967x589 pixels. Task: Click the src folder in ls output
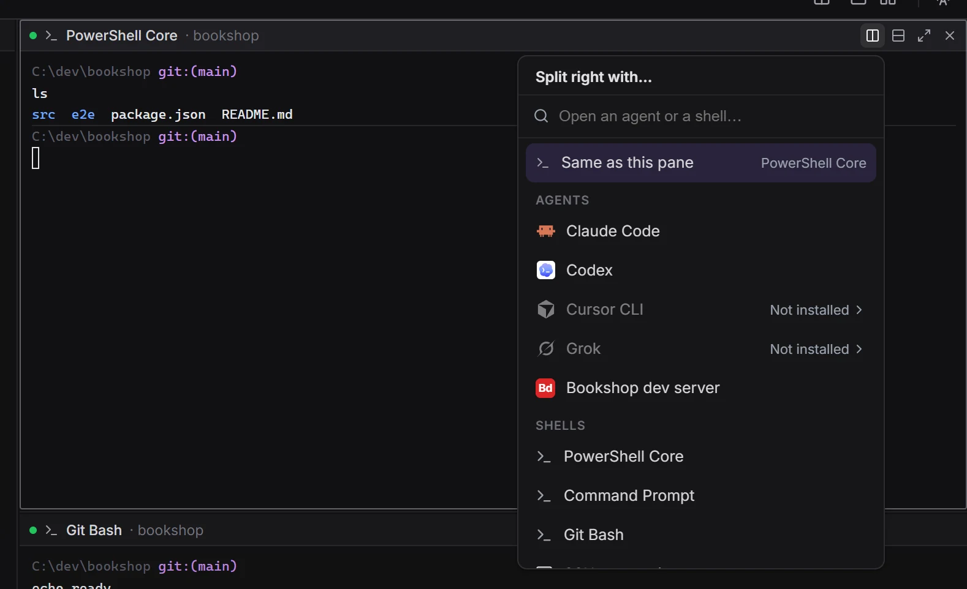pos(44,114)
